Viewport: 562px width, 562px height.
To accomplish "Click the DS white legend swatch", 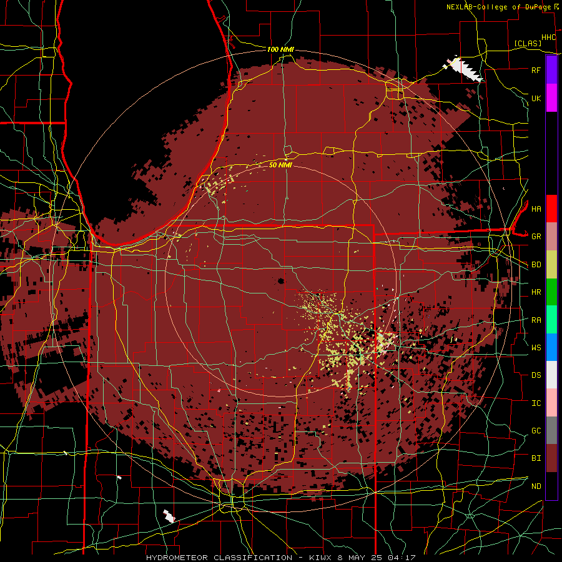I will point(551,375).
